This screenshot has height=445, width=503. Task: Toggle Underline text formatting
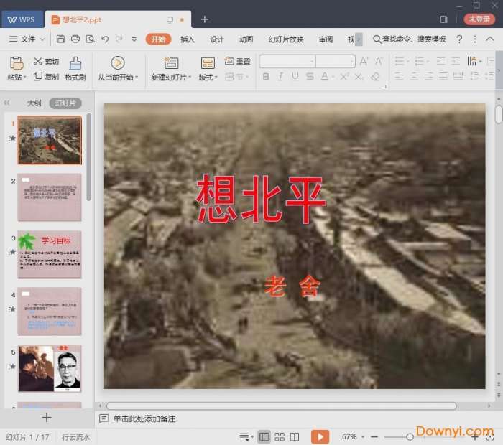[x=295, y=77]
